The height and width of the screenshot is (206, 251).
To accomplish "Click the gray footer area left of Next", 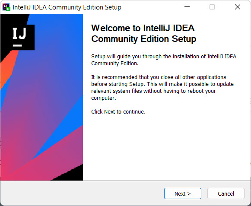I will [82, 193].
